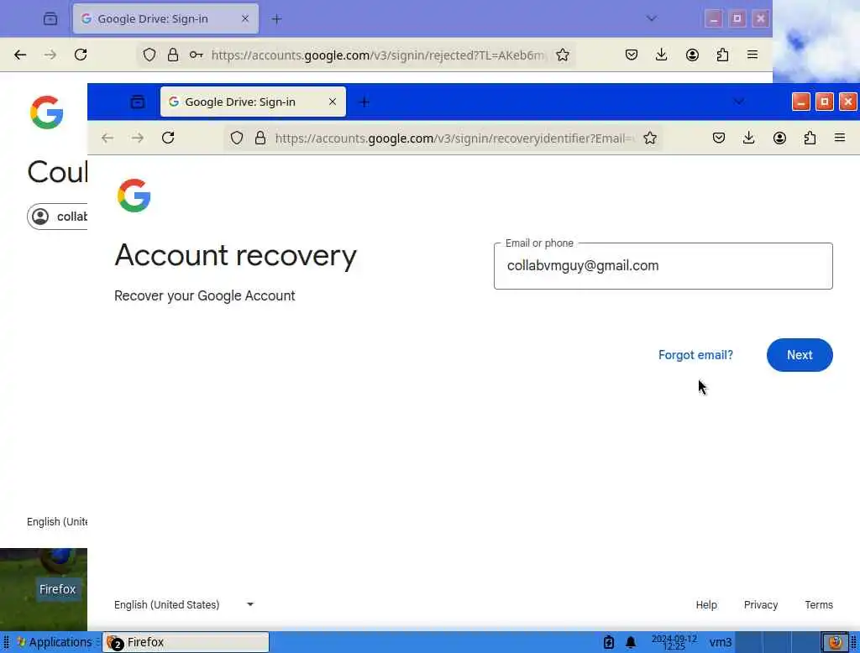Click account chip 'collab' in background window
Viewport: 860px width, 653px height.
point(57,217)
